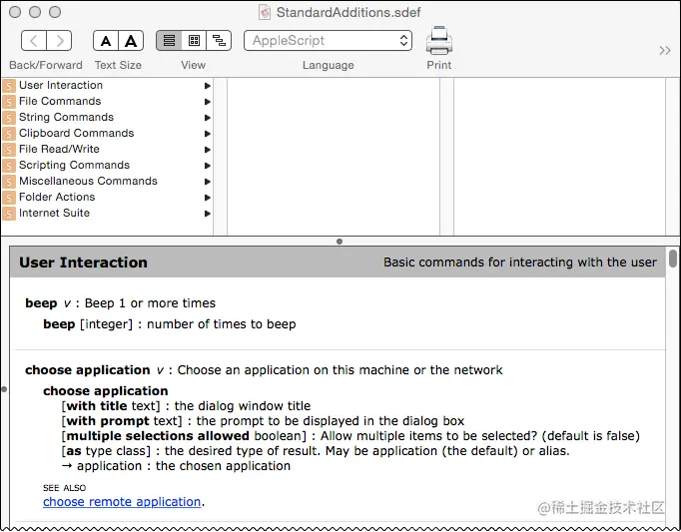This screenshot has height=532, width=681.
Task: Select the User Interaction suite
Action: pyautogui.click(x=107, y=85)
